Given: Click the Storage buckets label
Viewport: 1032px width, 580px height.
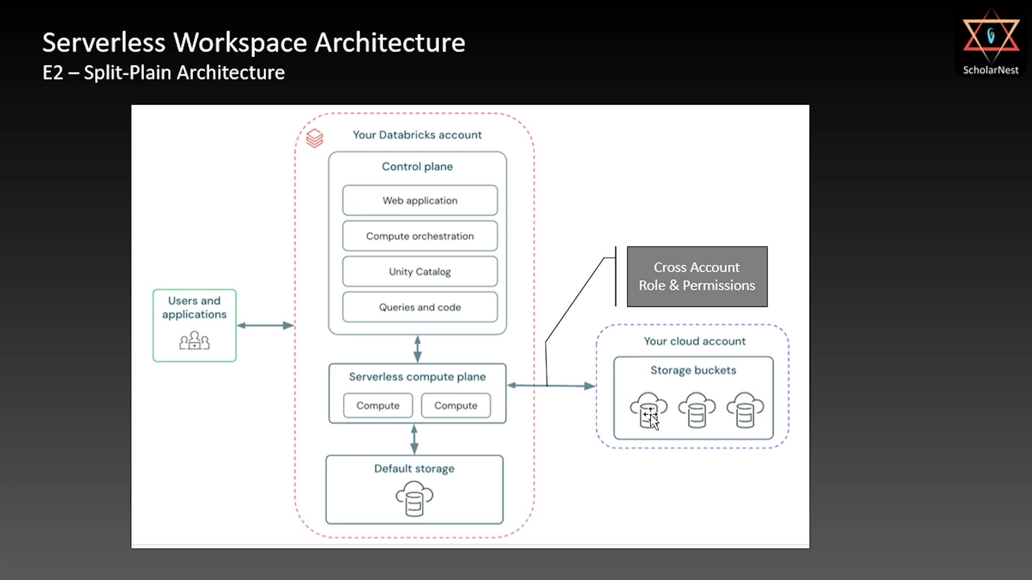Looking at the screenshot, I should 693,370.
